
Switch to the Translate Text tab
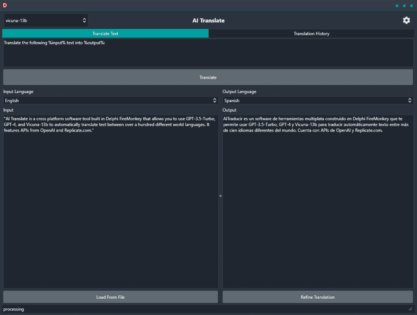(105, 33)
